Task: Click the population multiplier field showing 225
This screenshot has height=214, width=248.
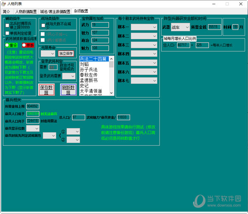Action: pyautogui.click(x=202, y=45)
